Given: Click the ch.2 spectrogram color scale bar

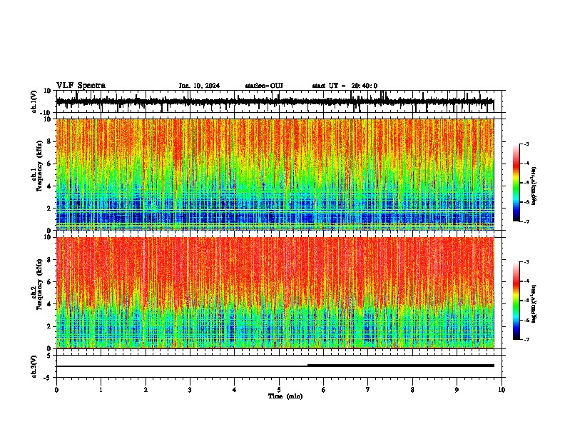Looking at the screenshot, I should (x=516, y=301).
